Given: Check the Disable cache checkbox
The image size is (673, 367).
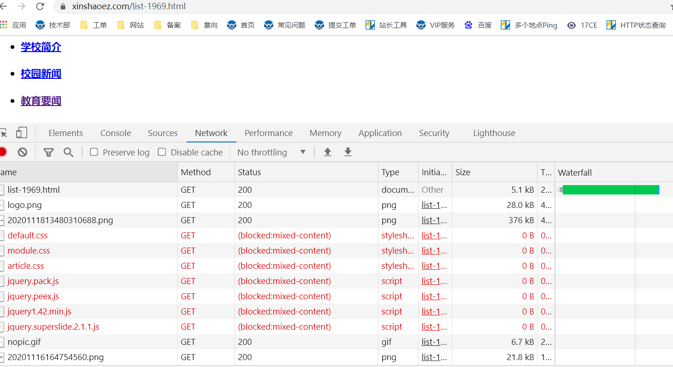Looking at the screenshot, I should (162, 152).
